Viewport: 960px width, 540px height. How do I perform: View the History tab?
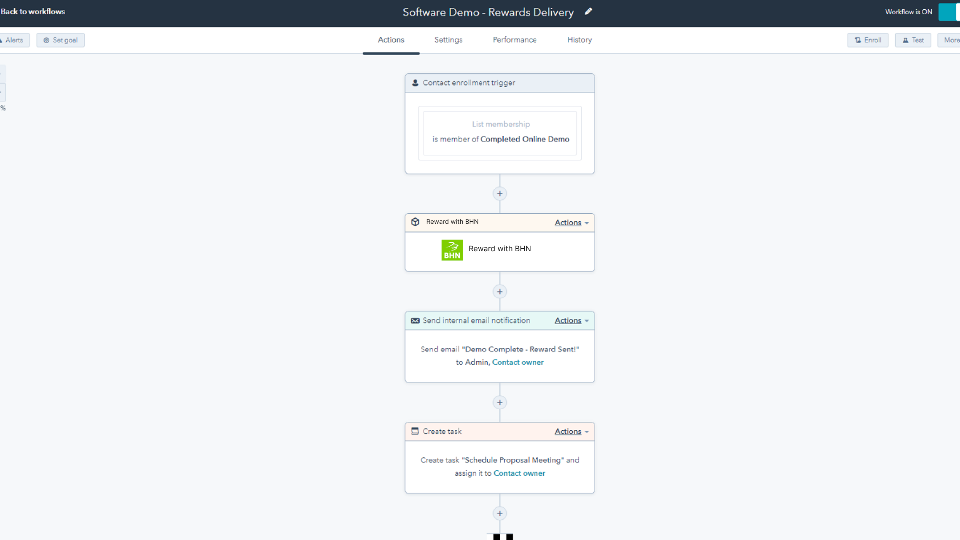point(579,40)
